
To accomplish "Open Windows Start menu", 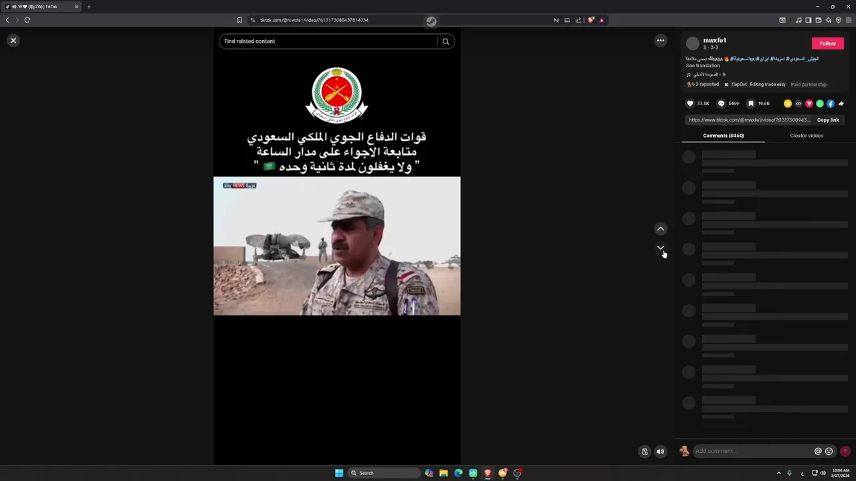I will point(339,473).
